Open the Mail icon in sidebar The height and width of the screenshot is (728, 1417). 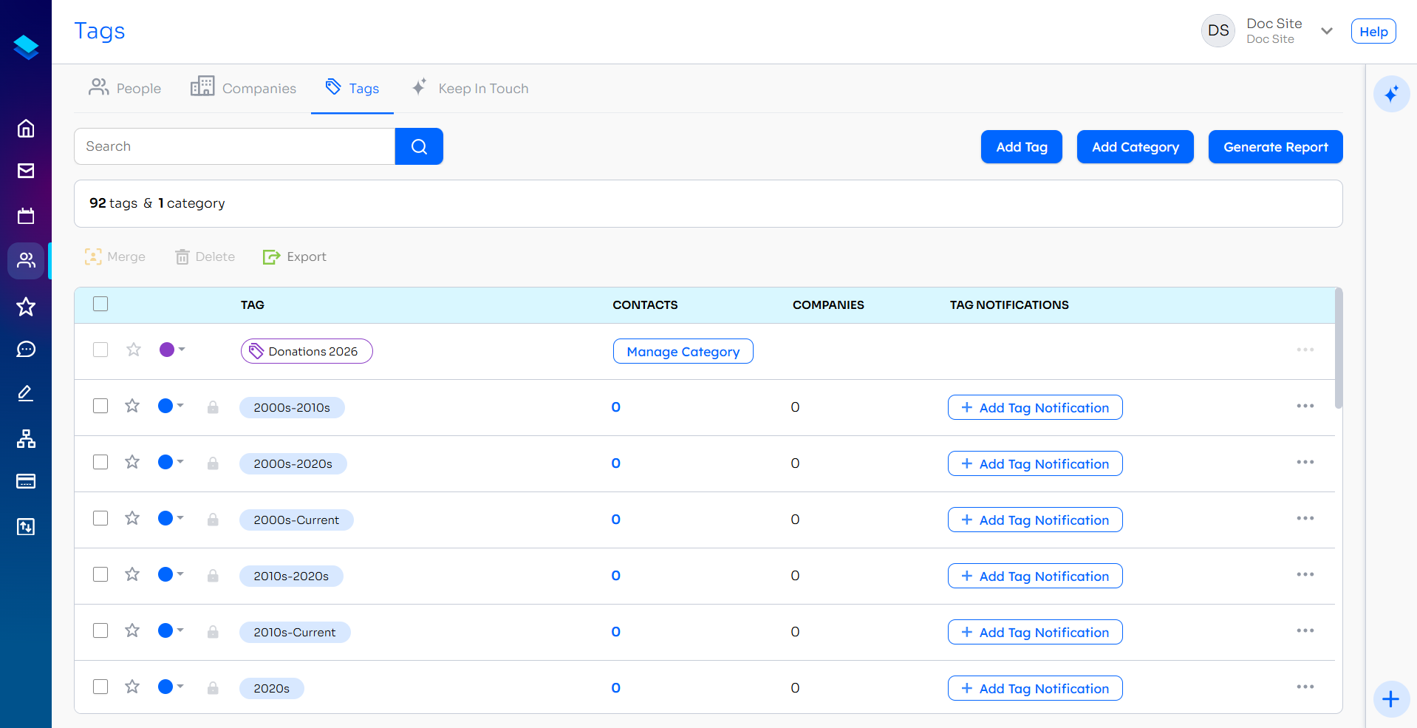pos(26,171)
